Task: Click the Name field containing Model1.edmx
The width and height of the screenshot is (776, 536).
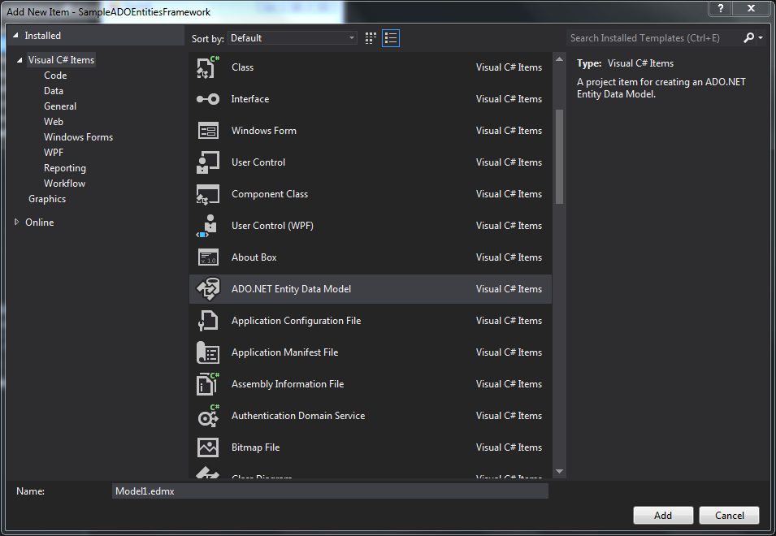Action: pos(330,491)
